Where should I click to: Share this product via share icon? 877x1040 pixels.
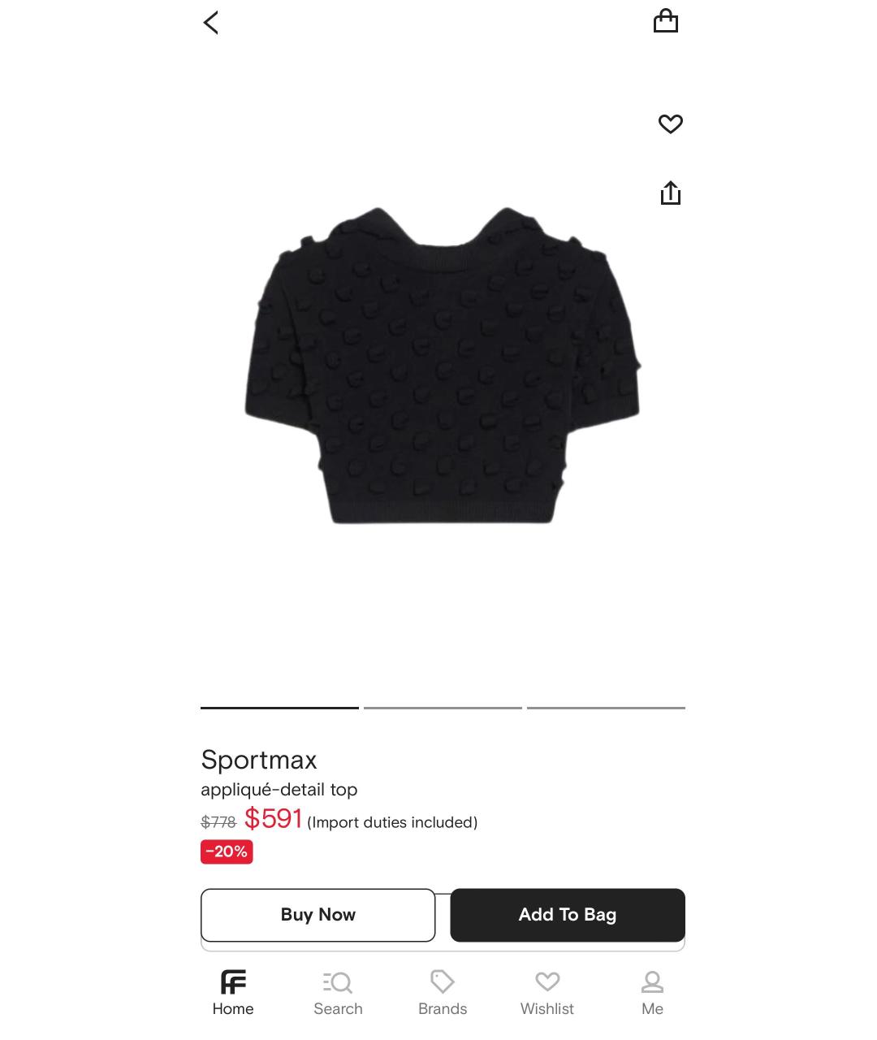tap(671, 193)
